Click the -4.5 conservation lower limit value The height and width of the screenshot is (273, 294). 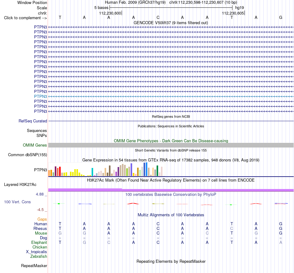[40, 210]
